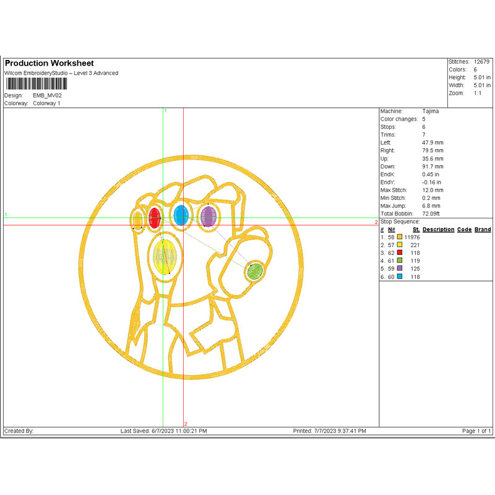This screenshot has width=495, height=495.
Task: Pick the red thread swatch for stop 3
Action: tap(400, 253)
